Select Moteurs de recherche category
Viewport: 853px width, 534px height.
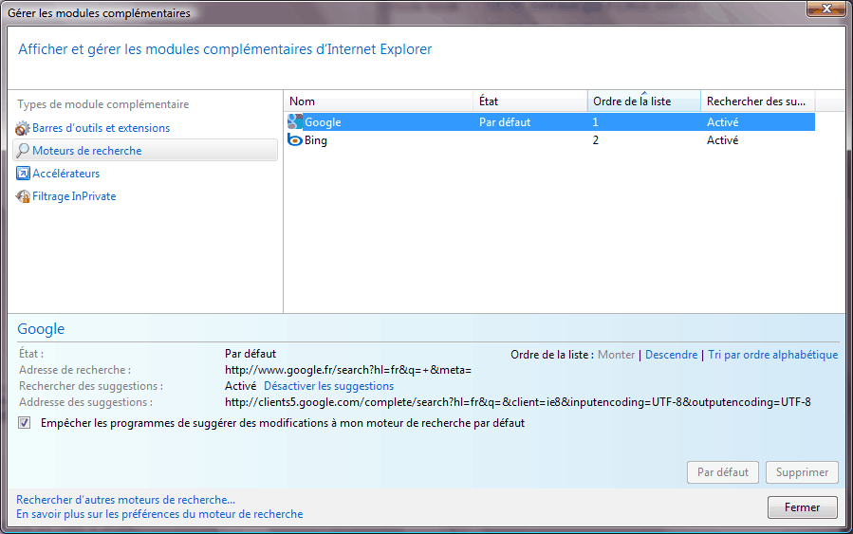145,151
